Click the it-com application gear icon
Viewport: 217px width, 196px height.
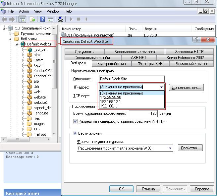coord(29,65)
